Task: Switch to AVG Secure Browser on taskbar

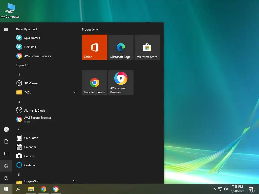Action: tap(56, 189)
